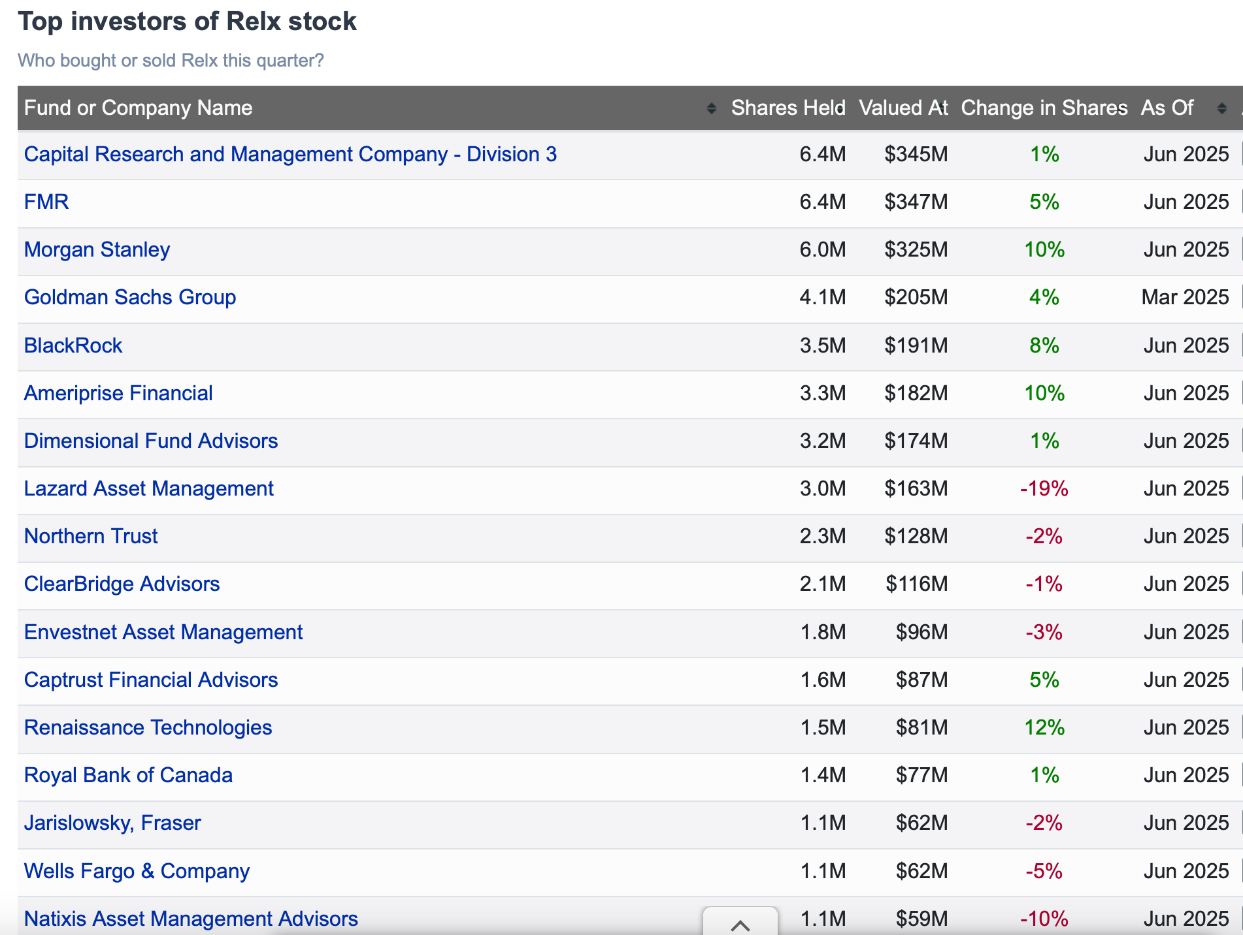Select -3% change for Envestnet
The image size is (1243, 935).
tap(1044, 632)
